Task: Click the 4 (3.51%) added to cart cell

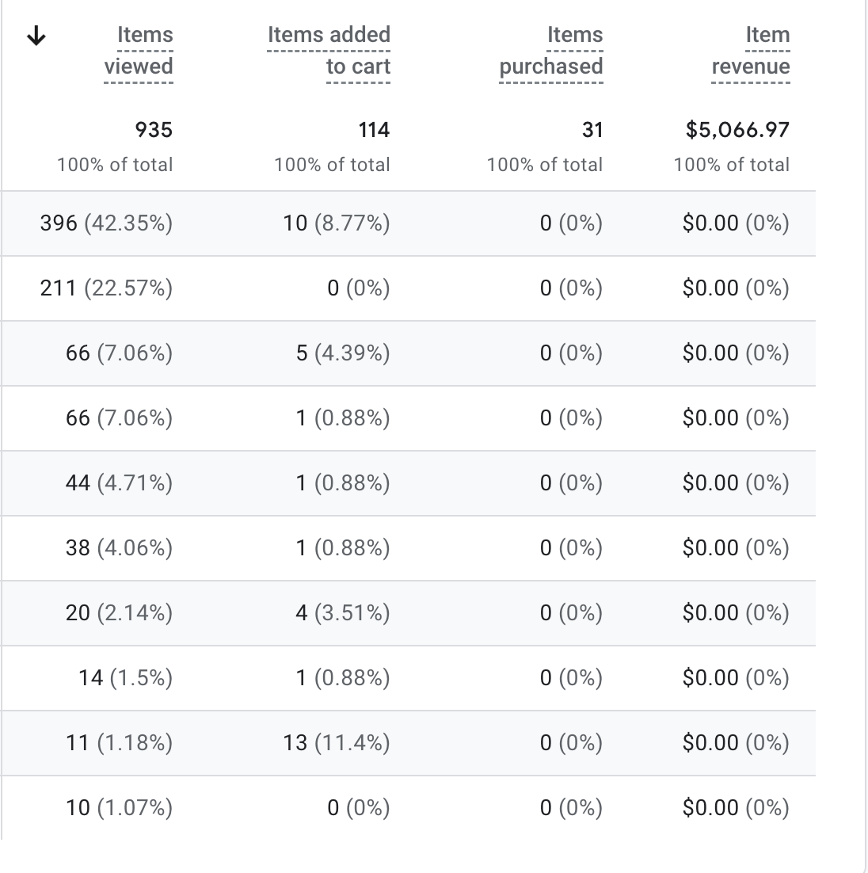Action: [343, 613]
